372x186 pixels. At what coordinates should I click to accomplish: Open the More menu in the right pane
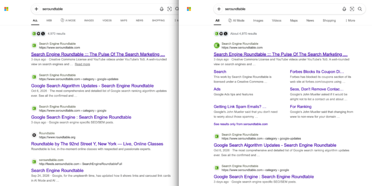tap(350, 21)
